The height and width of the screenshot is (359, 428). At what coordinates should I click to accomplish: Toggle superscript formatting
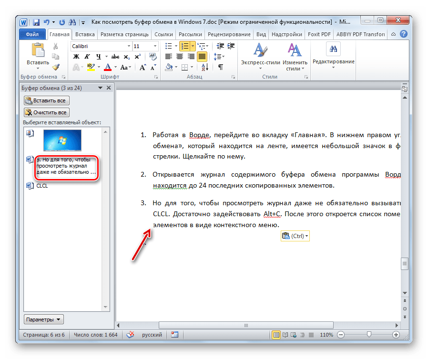[x=138, y=57]
